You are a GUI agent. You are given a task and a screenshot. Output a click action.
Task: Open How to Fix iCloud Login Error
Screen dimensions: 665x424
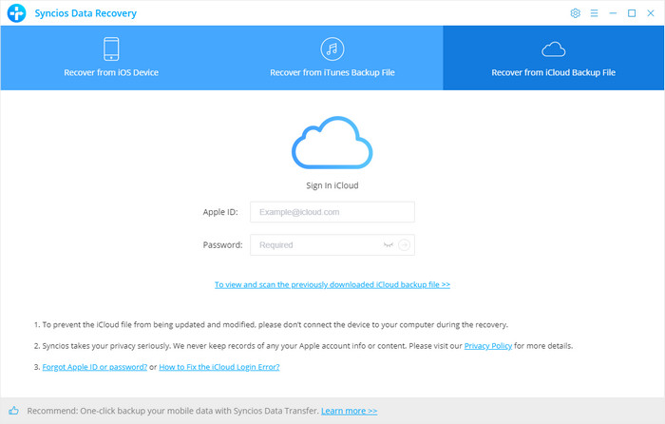coord(219,367)
